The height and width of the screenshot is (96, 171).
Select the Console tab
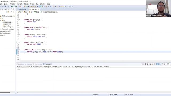click(46, 64)
